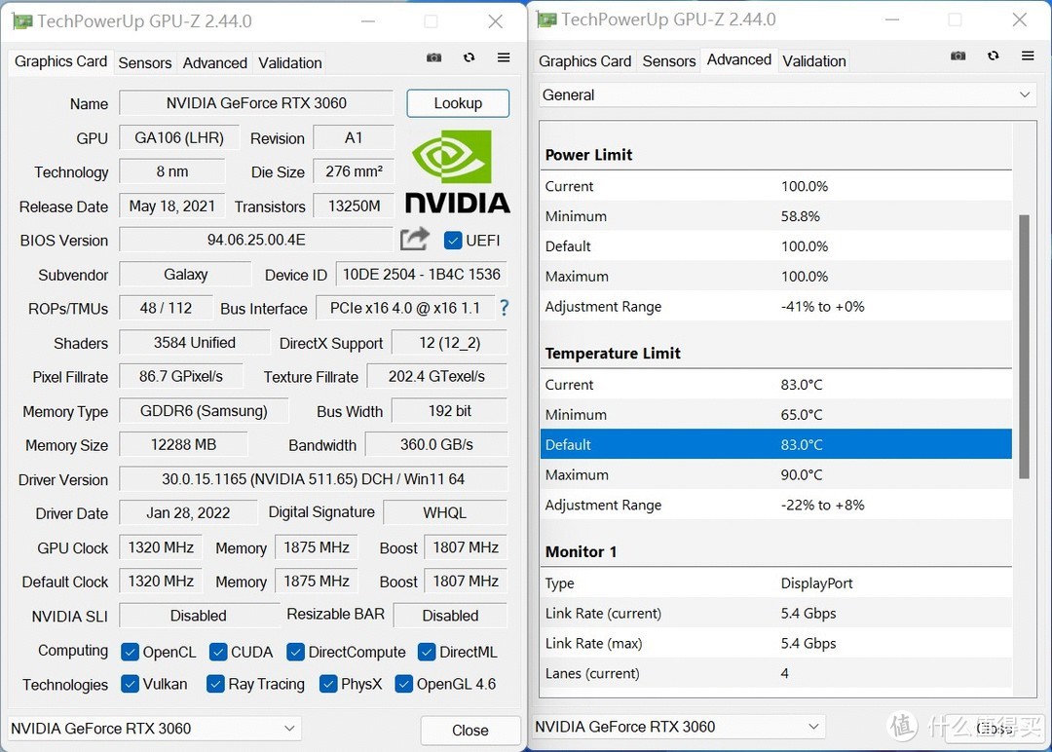Viewport: 1052px width, 752px height.
Task: Select Lanes (current) row
Action: [775, 673]
